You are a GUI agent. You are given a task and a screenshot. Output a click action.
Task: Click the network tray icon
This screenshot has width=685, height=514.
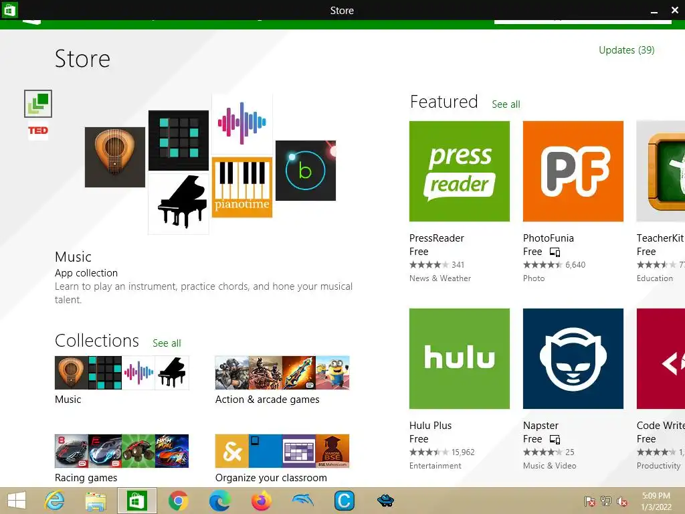[x=606, y=501]
